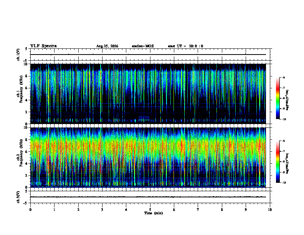304x235 pixels.
Task: Select the ch.1 colorbar "log(PSD)(V²/Hz)" label
Action: (x=287, y=100)
